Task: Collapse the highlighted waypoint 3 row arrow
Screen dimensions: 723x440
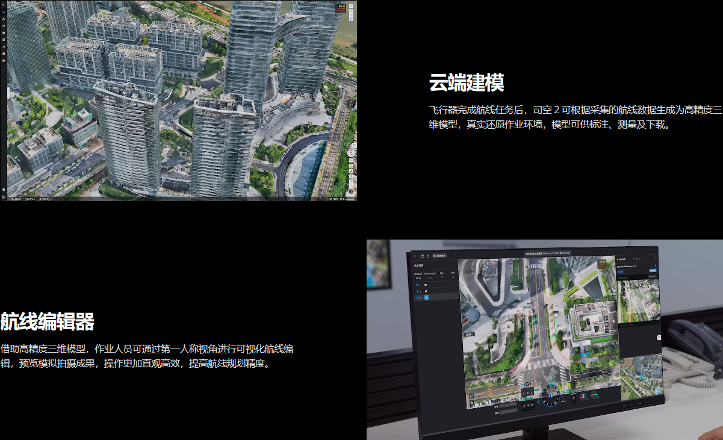Action: click(418, 297)
